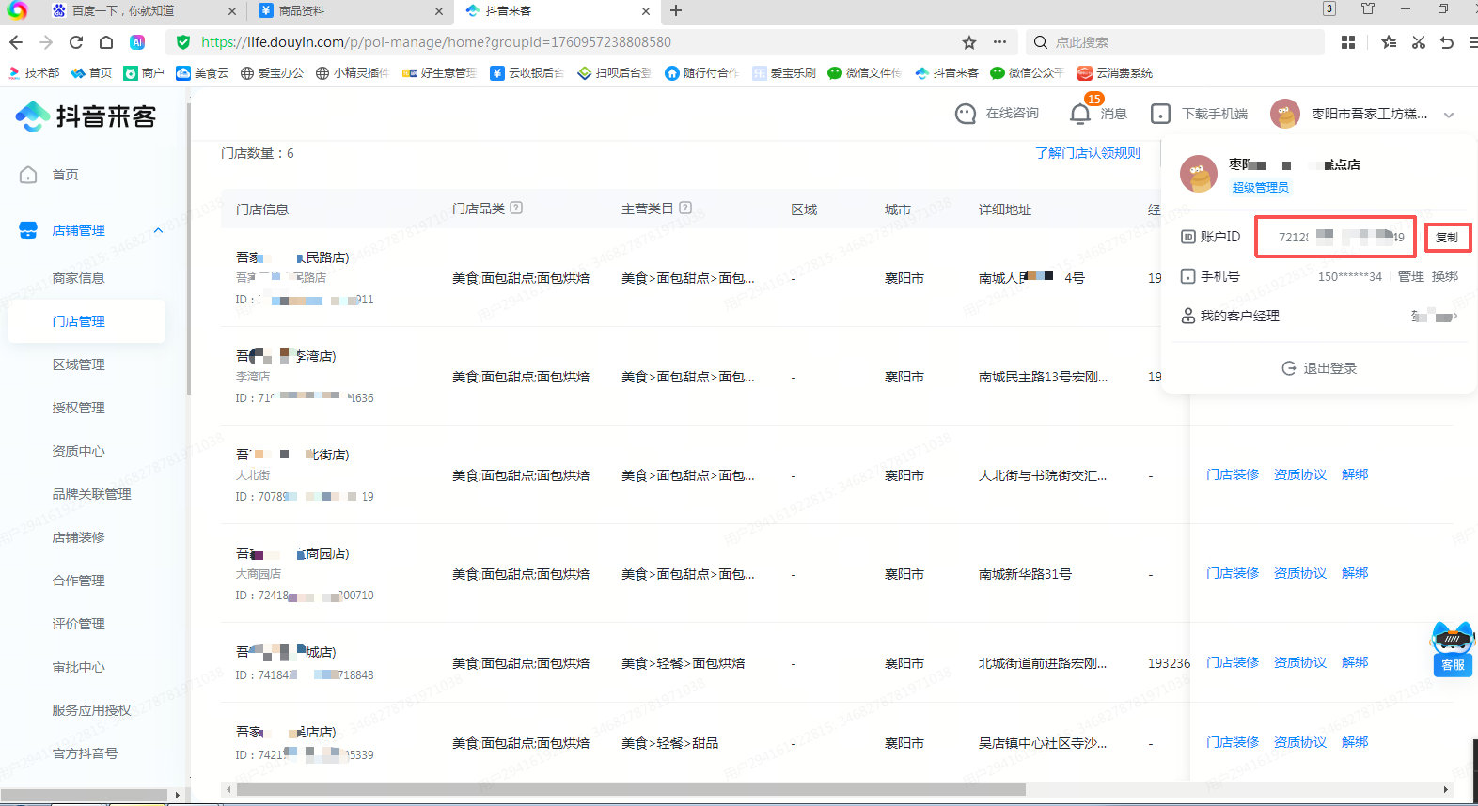Open the 了解门店认领规则 link
Image resolution: width=1478 pixels, height=806 pixels.
(1087, 153)
